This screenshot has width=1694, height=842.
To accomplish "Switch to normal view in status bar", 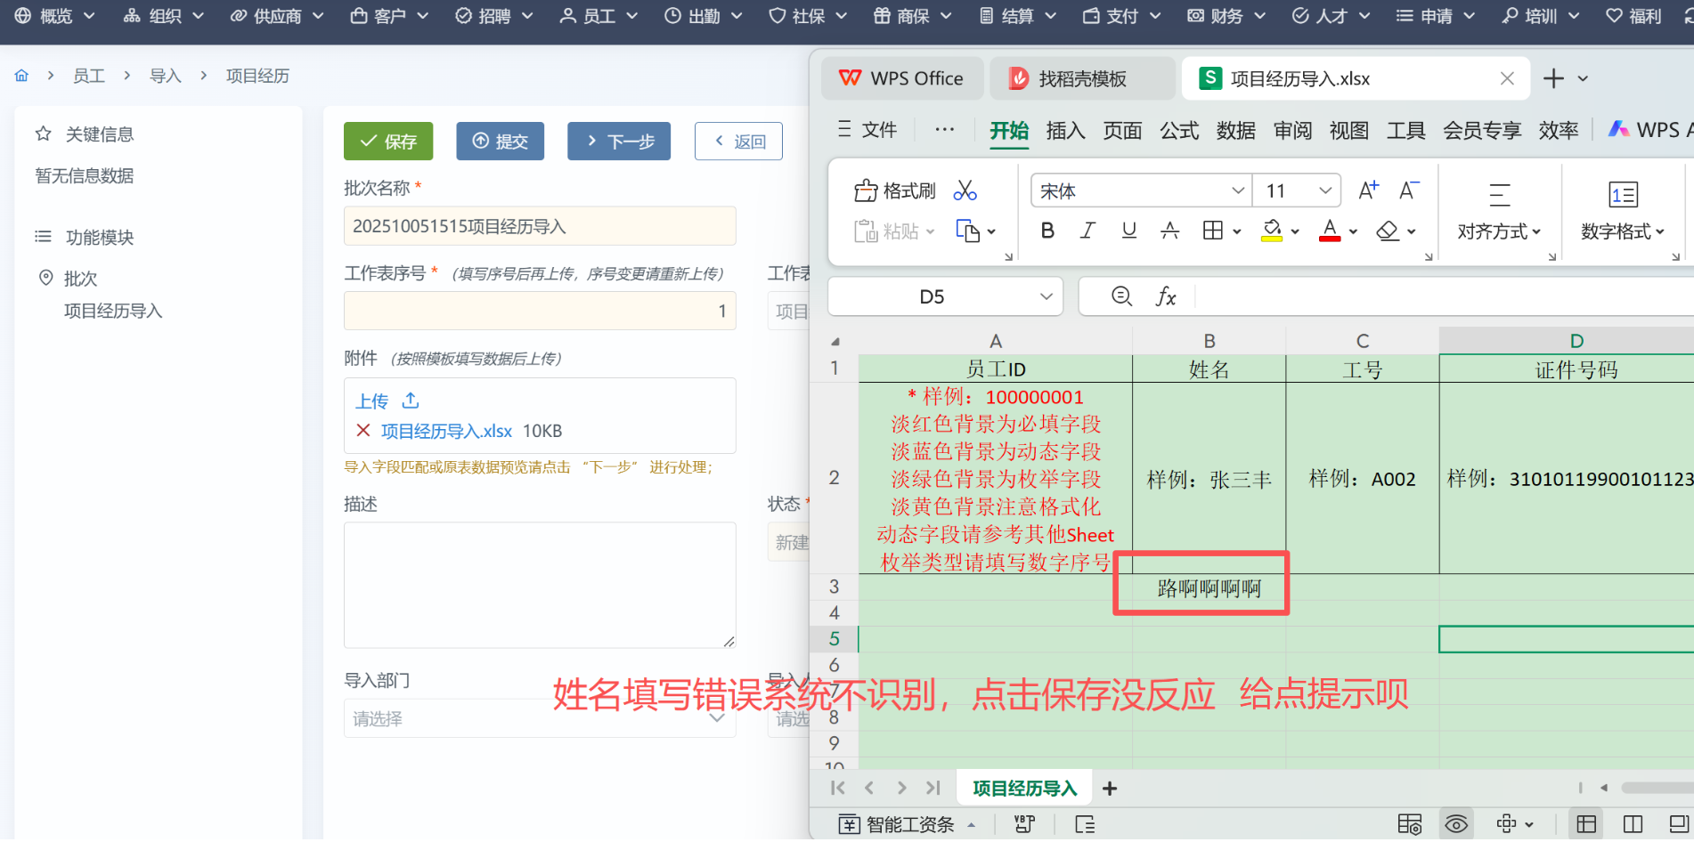I will 1586,824.
